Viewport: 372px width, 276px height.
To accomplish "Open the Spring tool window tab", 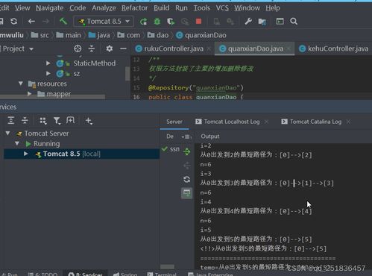I will click(124, 274).
